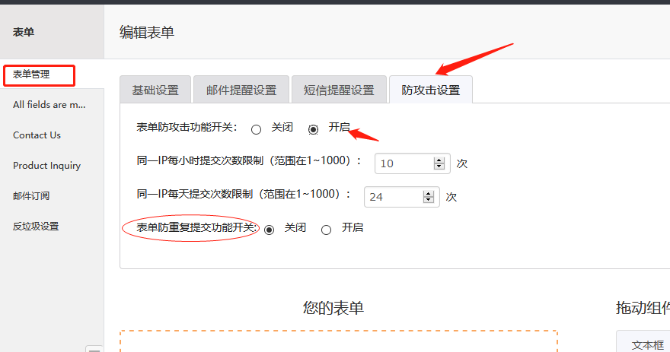Go to 反垃圾设置 in the sidebar
This screenshot has width=670, height=352.
click(36, 227)
